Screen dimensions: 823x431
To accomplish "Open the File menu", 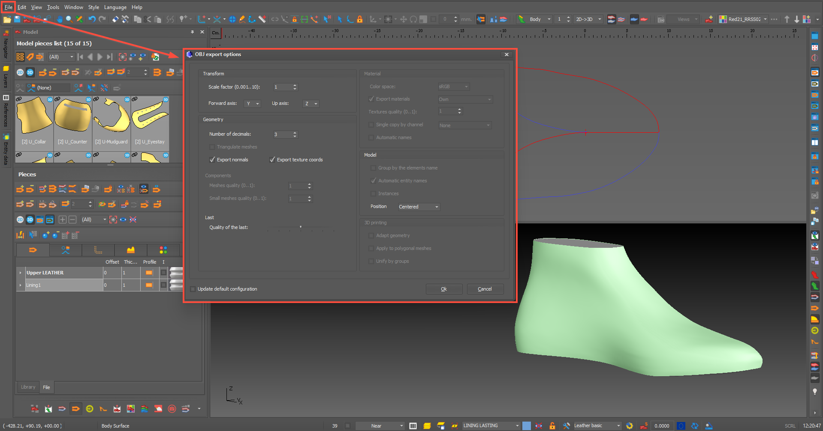I will pyautogui.click(x=8, y=7).
